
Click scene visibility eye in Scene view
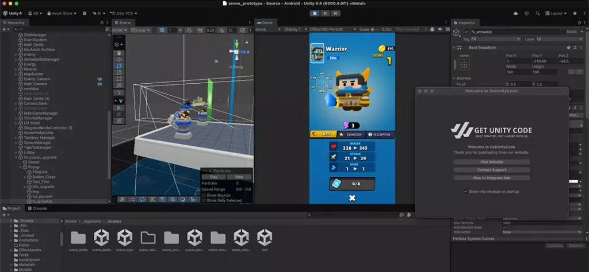click(216, 61)
